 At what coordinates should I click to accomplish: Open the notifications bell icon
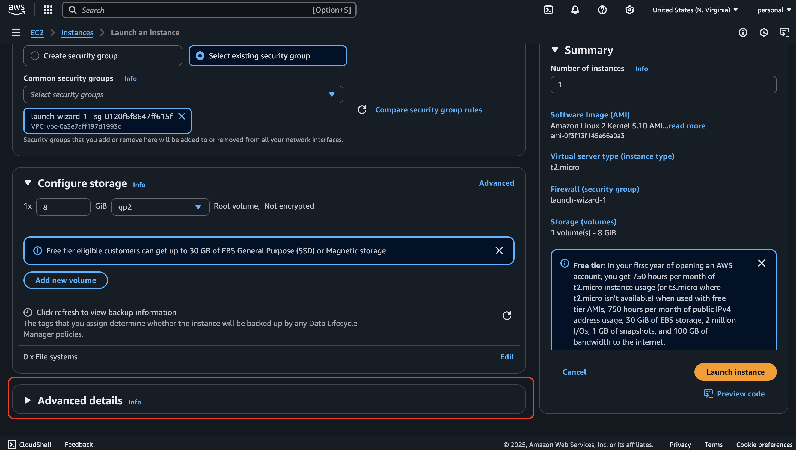[x=575, y=10]
